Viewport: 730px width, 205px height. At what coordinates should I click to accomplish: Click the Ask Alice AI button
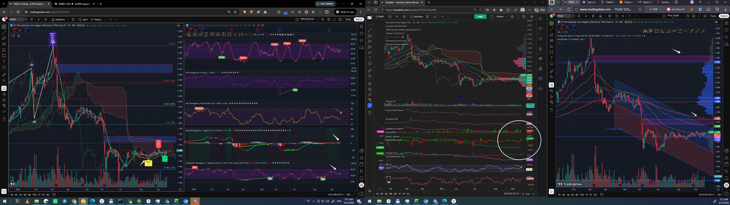coord(676,9)
